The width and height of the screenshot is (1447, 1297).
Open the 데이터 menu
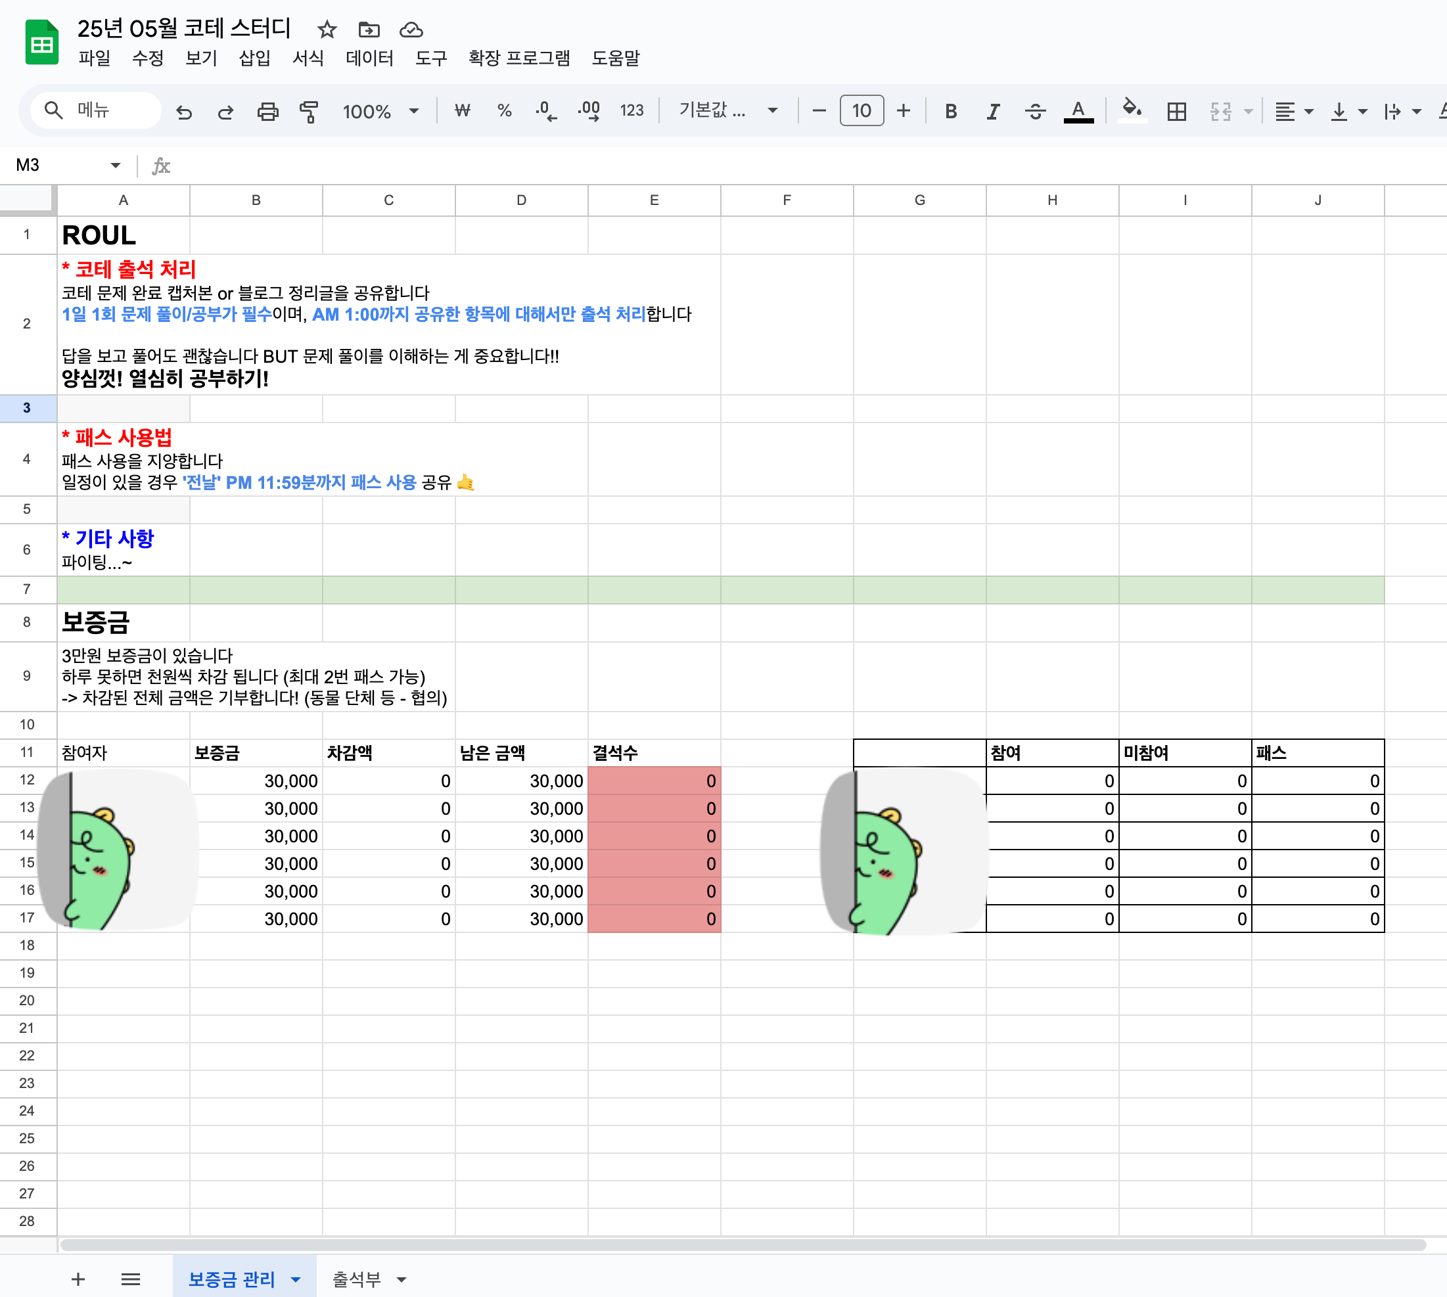pos(369,58)
